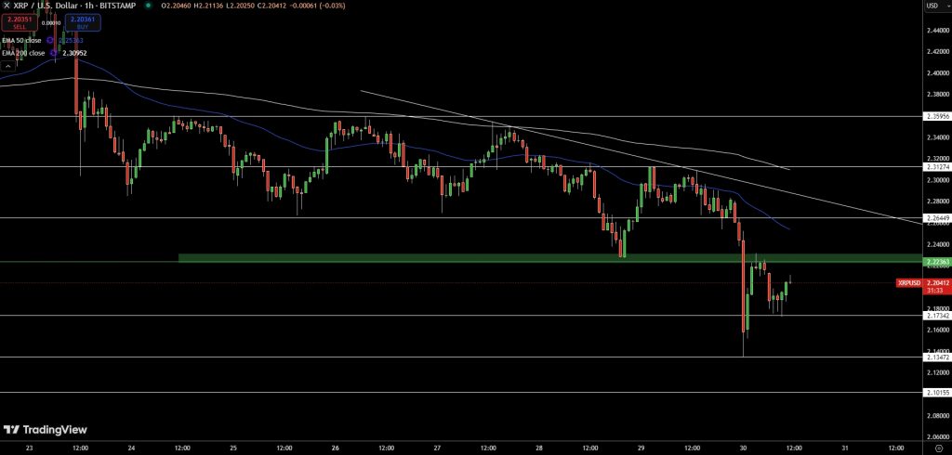The width and height of the screenshot is (952, 455).
Task: Select the green support zone rectangle
Action: pyautogui.click(x=550, y=258)
